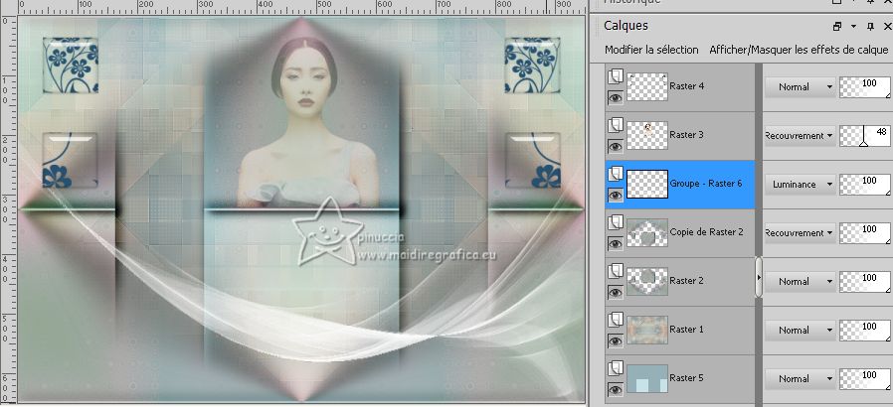
Task: Hide the Raster 5 layer
Action: [x=616, y=389]
